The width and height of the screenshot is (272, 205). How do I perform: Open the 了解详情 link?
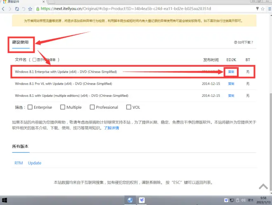pos(111,128)
